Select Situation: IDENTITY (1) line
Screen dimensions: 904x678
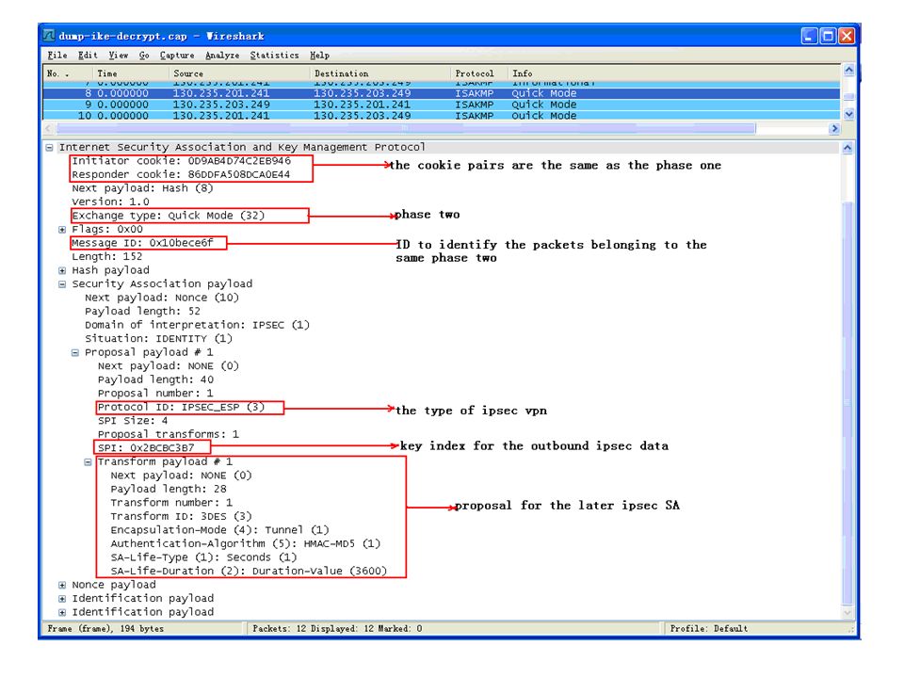coord(158,338)
